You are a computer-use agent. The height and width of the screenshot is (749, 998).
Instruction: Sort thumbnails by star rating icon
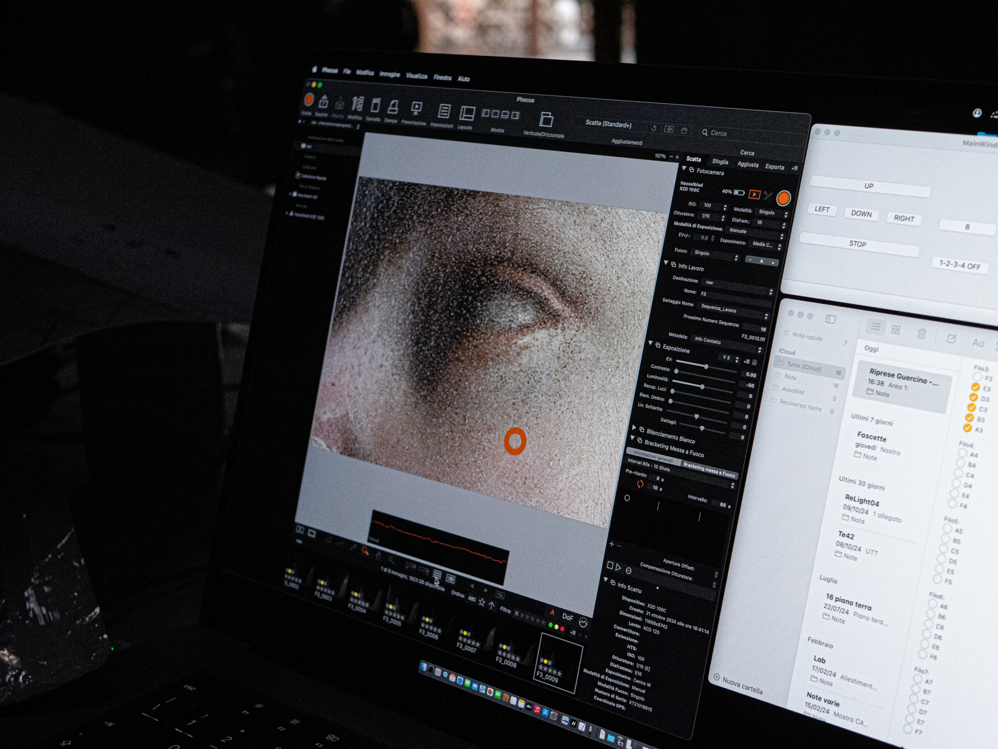[x=482, y=602]
